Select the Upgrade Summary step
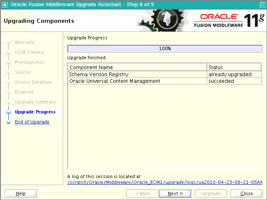The image size is (267, 200). coord(35,102)
